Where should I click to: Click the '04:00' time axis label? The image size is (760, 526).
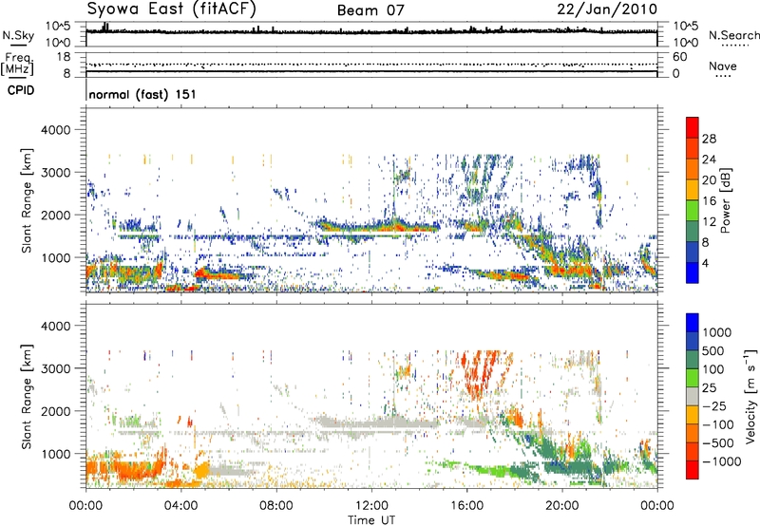tap(181, 506)
